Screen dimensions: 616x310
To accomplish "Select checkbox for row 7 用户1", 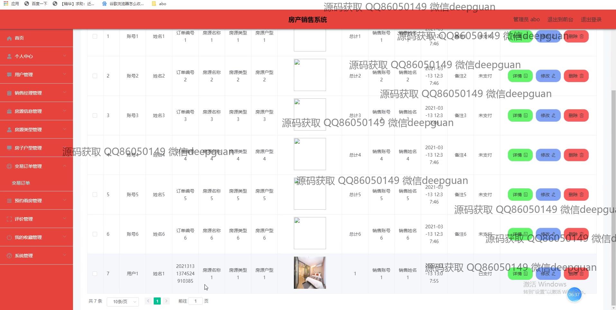I will coord(95,274).
